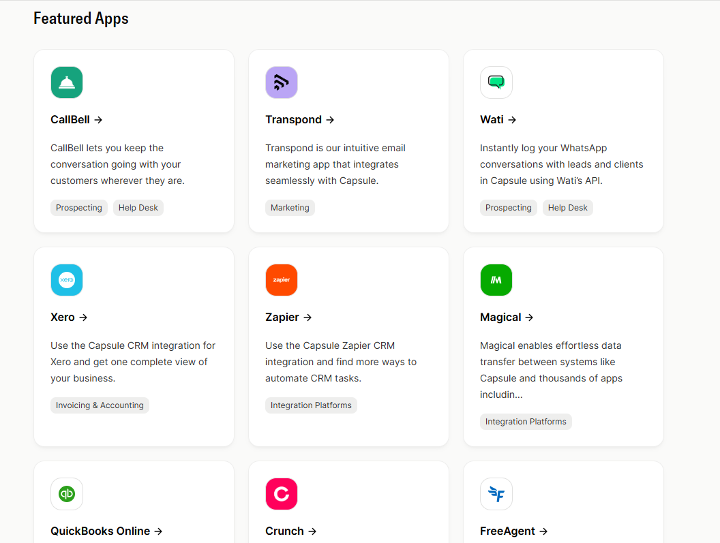Select Integration Platforms tag on Zapier card
The width and height of the screenshot is (720, 543).
click(x=311, y=405)
